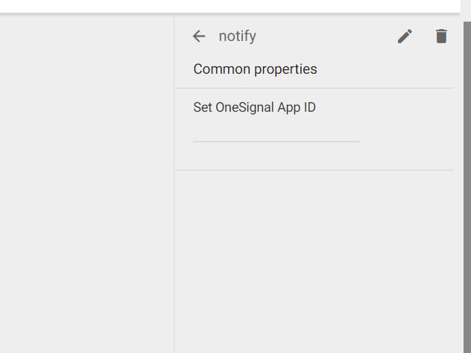
Task: Return to previous panel using left arrow
Action: coord(199,36)
